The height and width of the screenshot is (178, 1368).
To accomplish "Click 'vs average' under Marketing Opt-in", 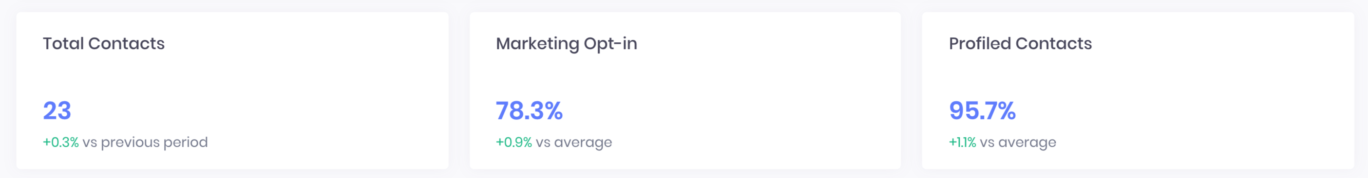I will tap(573, 142).
